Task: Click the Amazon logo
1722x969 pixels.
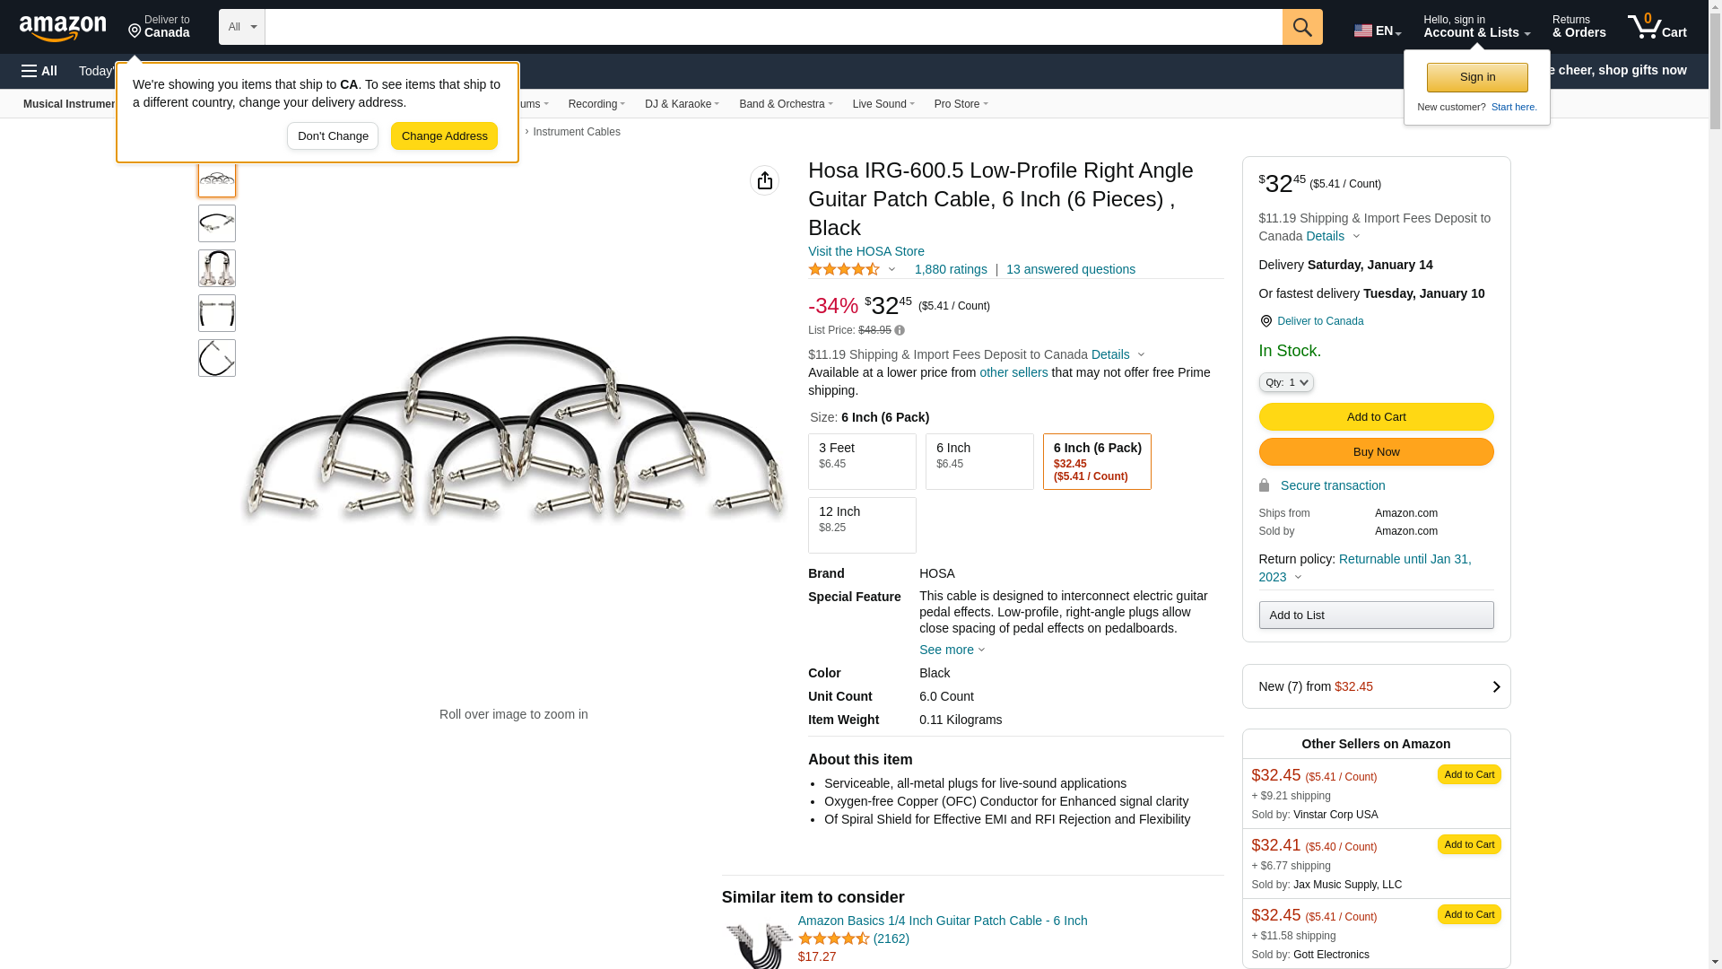Action: pyautogui.click(x=63, y=28)
